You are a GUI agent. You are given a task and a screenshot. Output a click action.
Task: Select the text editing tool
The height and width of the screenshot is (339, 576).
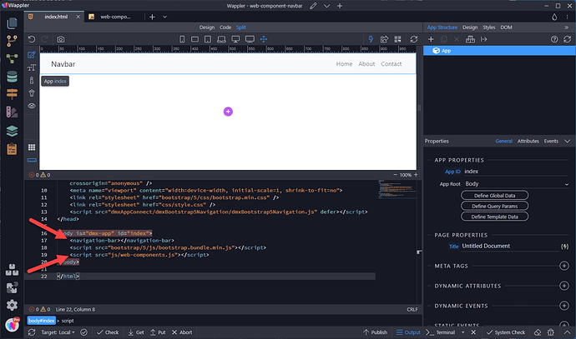click(32, 67)
